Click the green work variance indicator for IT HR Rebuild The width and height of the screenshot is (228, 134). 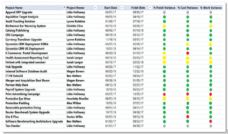click(211, 76)
